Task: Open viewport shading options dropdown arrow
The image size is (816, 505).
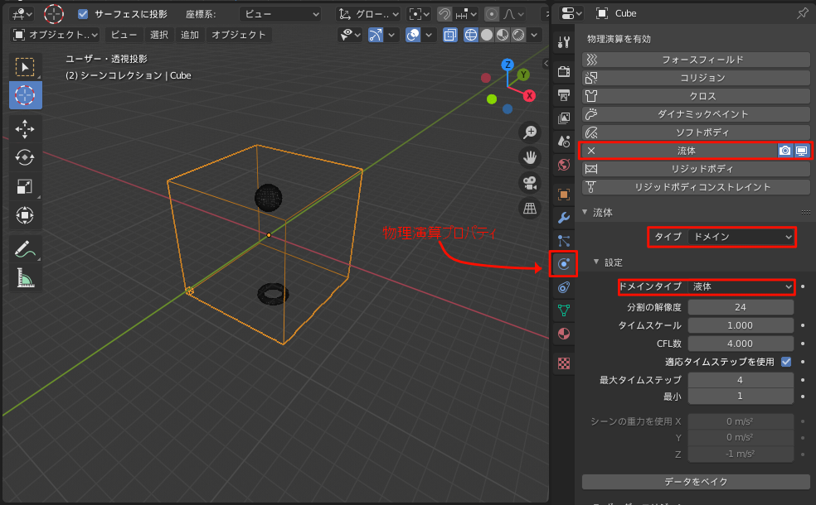Action: [534, 35]
